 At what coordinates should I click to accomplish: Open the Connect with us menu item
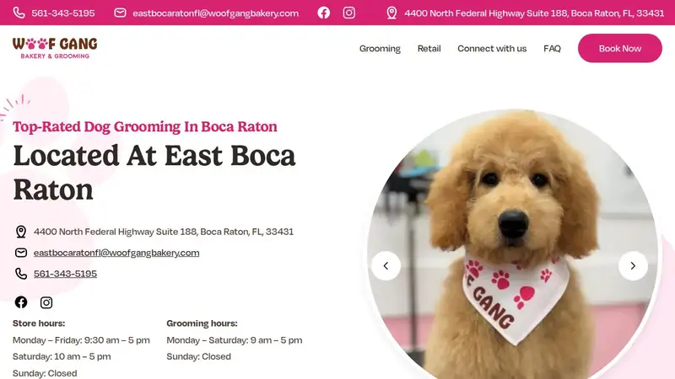point(492,49)
